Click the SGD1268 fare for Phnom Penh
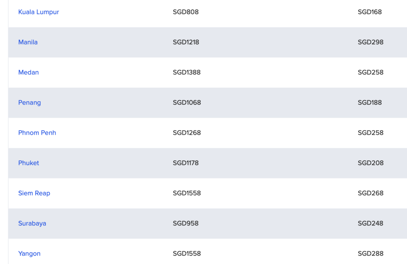The width and height of the screenshot is (407, 264). [187, 133]
